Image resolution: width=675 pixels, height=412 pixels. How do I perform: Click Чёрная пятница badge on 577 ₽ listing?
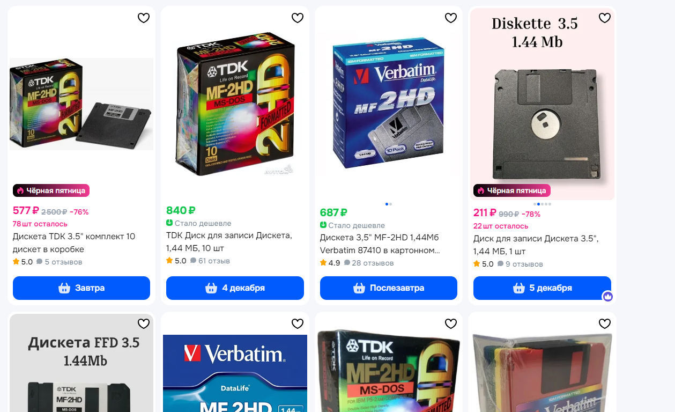tap(51, 190)
